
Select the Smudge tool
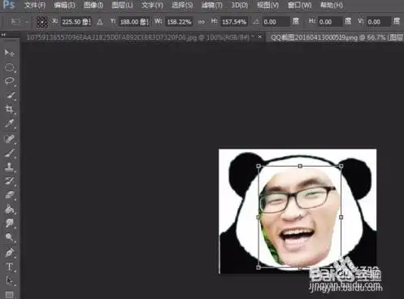pyautogui.click(x=10, y=223)
